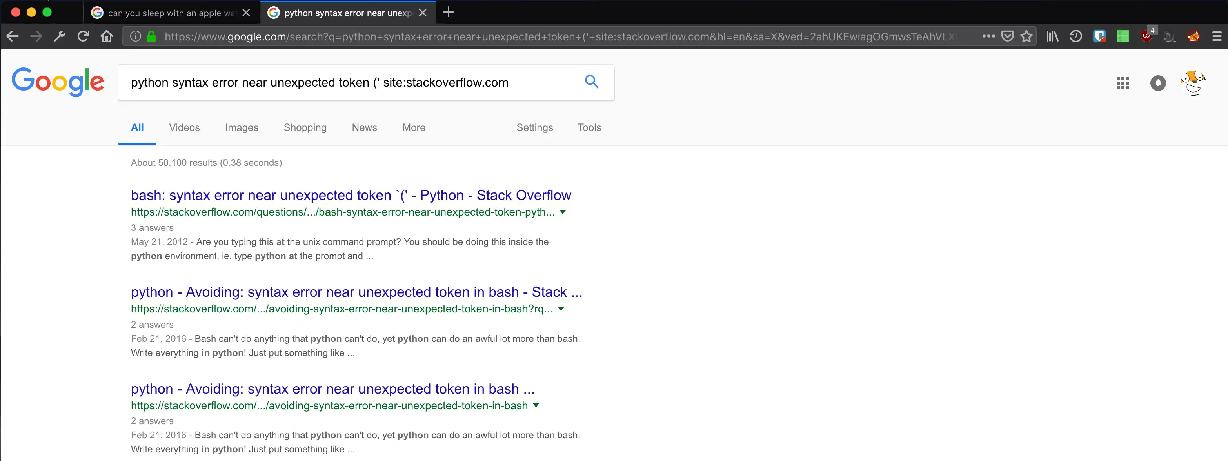The height and width of the screenshot is (461, 1228).
Task: Switch to the 'can you sleep with an apple' tab
Action: (171, 13)
